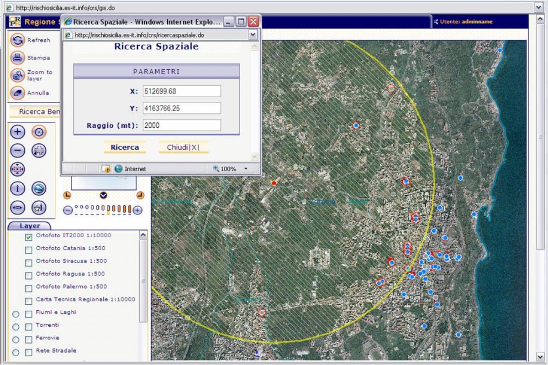The image size is (548, 365).
Task: Check the Torrenti layer box
Action: click(x=28, y=327)
